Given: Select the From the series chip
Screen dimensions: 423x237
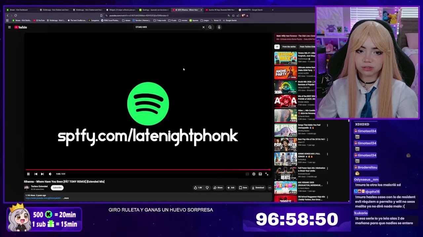Looking at the screenshot, I should coord(289,47).
